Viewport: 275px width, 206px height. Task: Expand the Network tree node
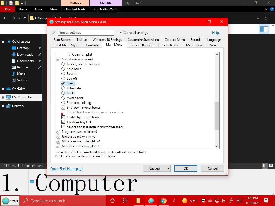point(3,106)
